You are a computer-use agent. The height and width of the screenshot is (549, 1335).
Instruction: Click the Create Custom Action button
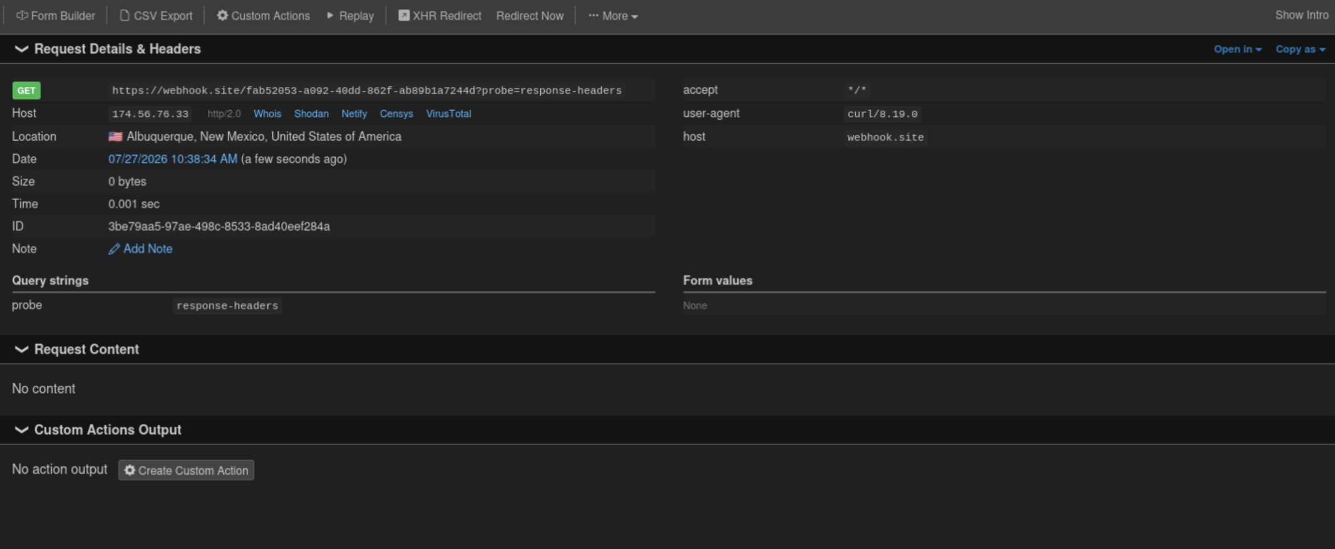(x=186, y=470)
